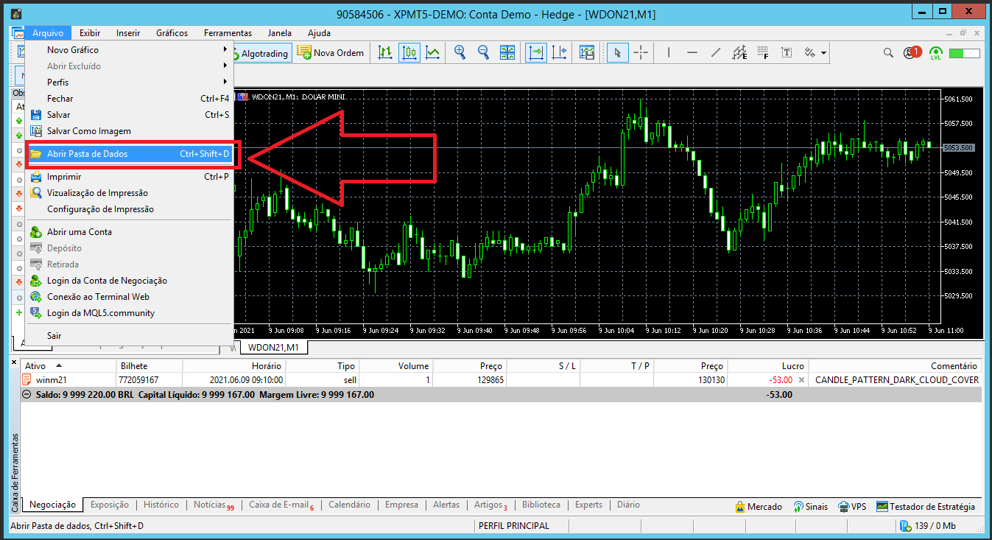The image size is (992, 540).
Task: Toggle candlestick chart mode
Action: coord(409,52)
